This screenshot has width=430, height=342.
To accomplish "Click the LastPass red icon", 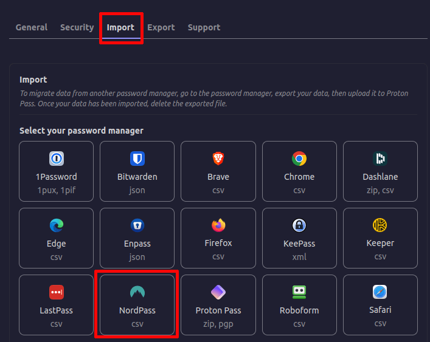I will coord(57,292).
